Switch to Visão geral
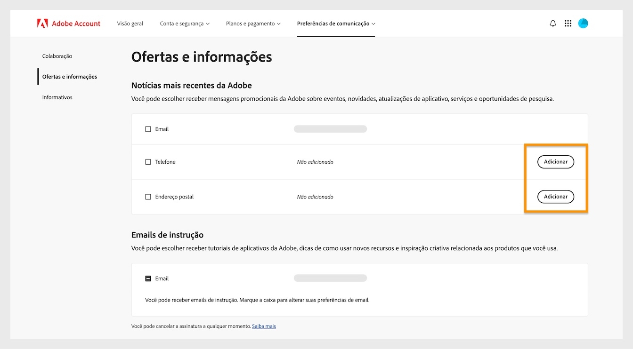The height and width of the screenshot is (349, 633). pos(130,23)
